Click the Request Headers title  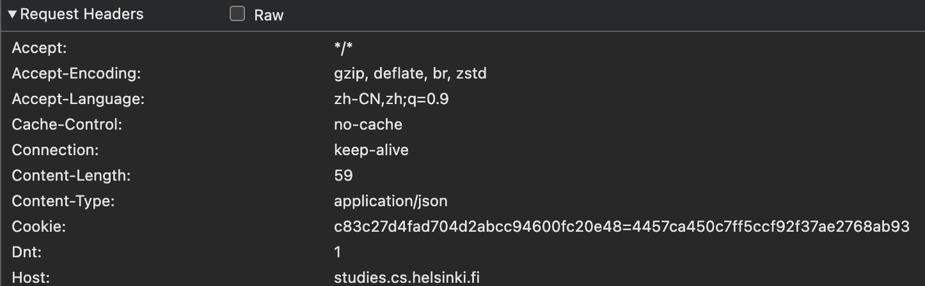pos(82,15)
